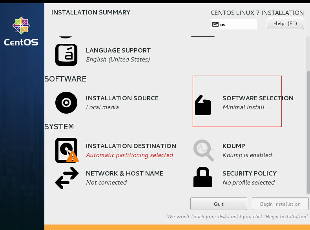Click the orange warning bar at bottom

[x=177, y=227]
